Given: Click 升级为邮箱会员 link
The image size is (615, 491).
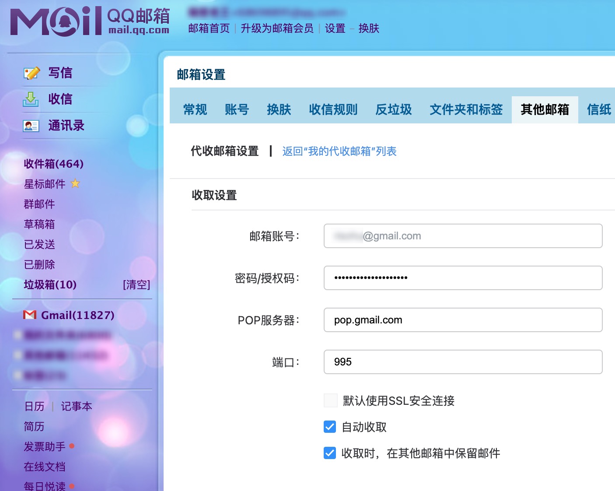Looking at the screenshot, I should [277, 28].
